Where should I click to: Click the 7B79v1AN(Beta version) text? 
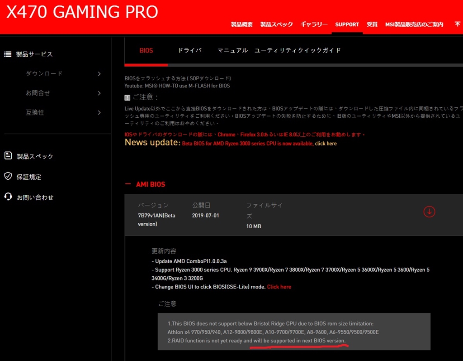point(156,220)
